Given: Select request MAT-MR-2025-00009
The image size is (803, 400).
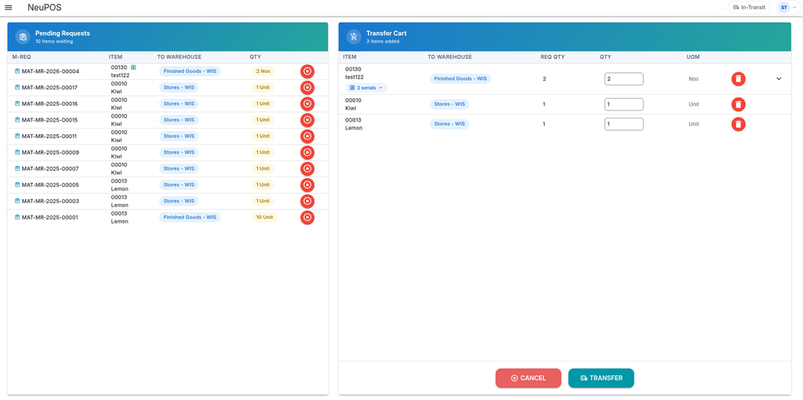Looking at the screenshot, I should point(49,153).
